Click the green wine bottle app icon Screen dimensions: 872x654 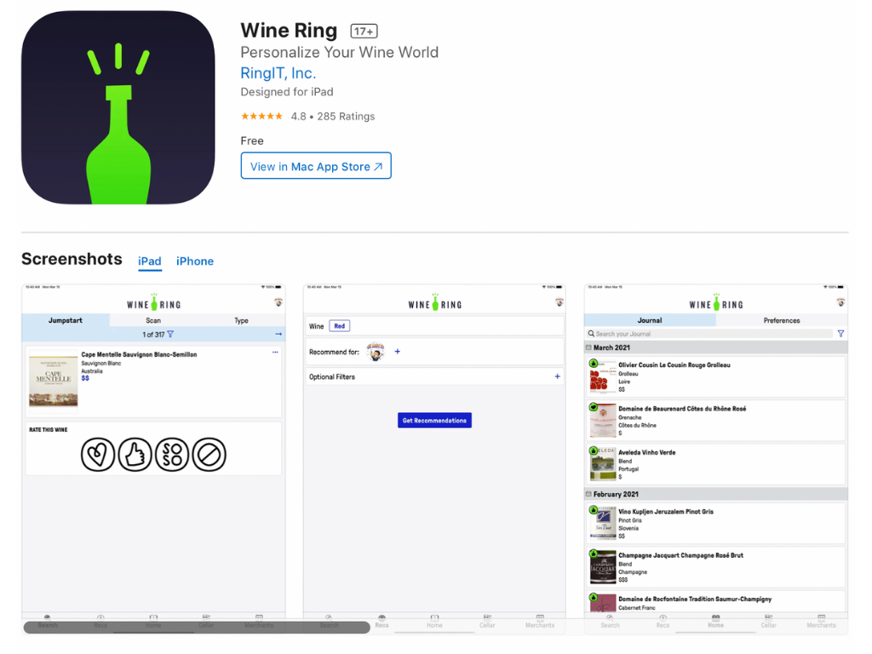[118, 107]
